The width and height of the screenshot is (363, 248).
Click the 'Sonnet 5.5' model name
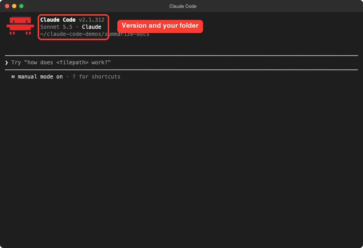click(56, 27)
